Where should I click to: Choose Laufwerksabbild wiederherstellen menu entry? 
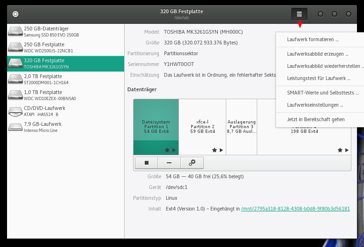tap(323, 66)
